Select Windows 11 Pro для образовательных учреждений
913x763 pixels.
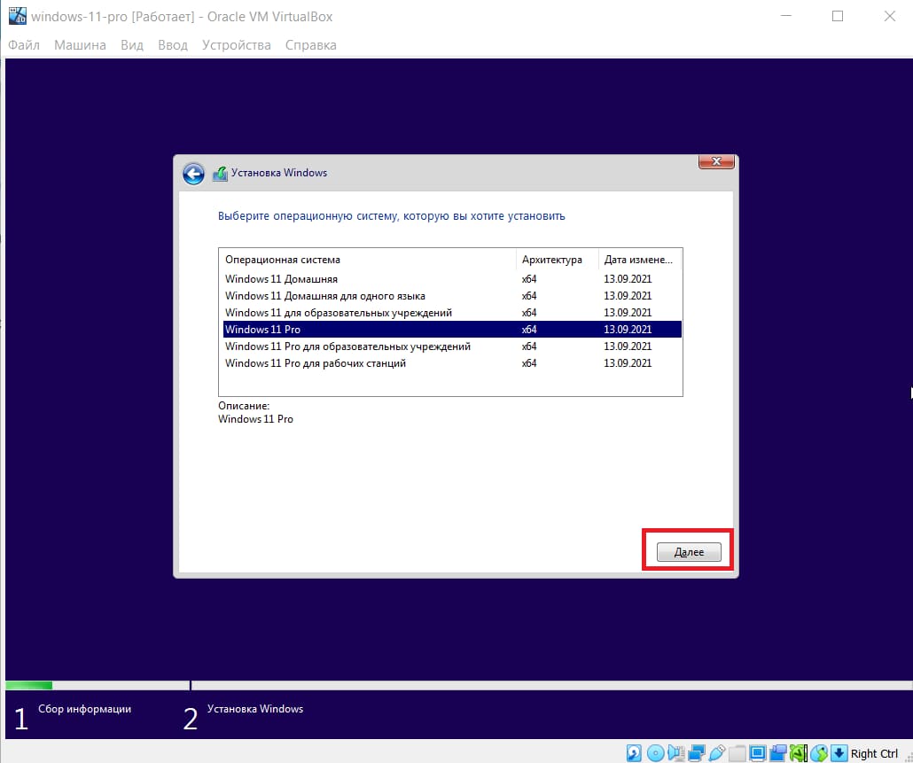452,346
